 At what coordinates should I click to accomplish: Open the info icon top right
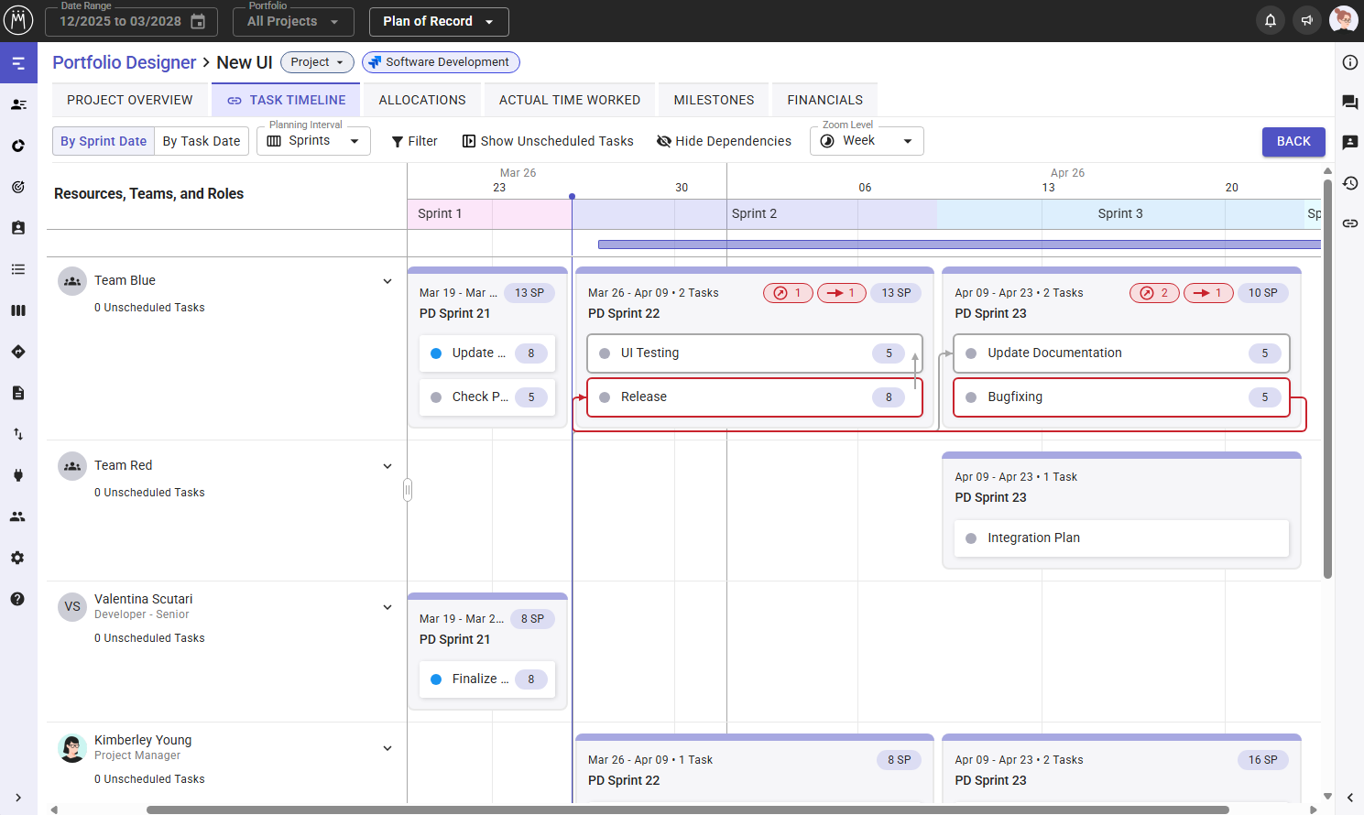1348,61
